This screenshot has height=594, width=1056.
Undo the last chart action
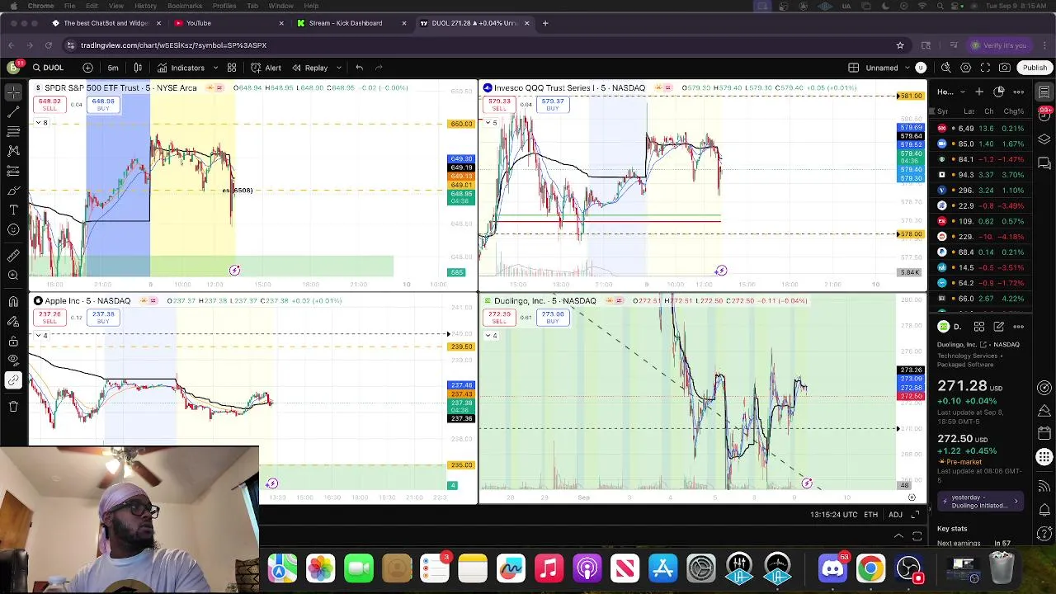click(359, 68)
